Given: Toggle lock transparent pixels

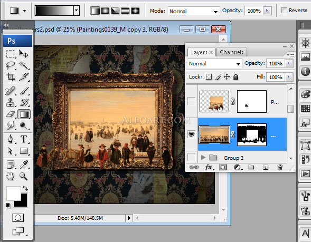Looking at the screenshot, I should click(209, 77).
